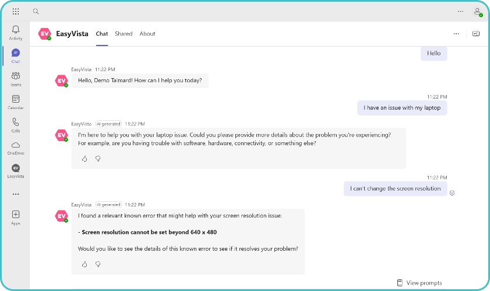Image resolution: width=490 pixels, height=291 pixels.
Task: Open the Calendar from sidebar
Action: 16,101
